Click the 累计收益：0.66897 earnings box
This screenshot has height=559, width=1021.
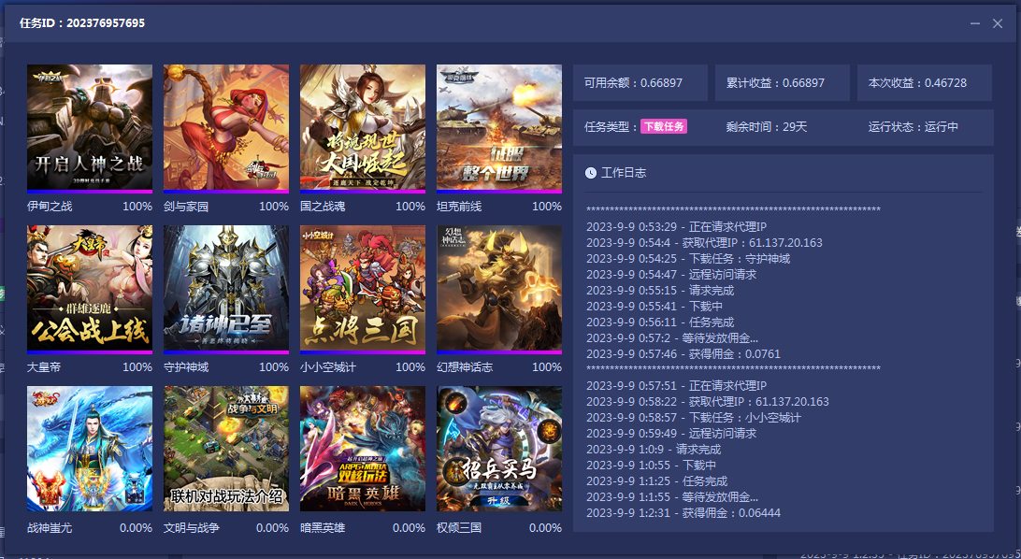782,82
